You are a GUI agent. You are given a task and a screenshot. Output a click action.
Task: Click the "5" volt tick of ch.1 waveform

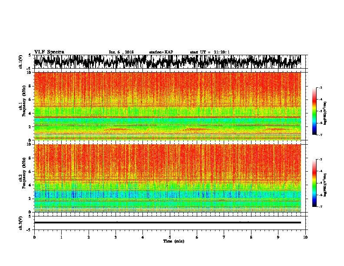pos(30,55)
